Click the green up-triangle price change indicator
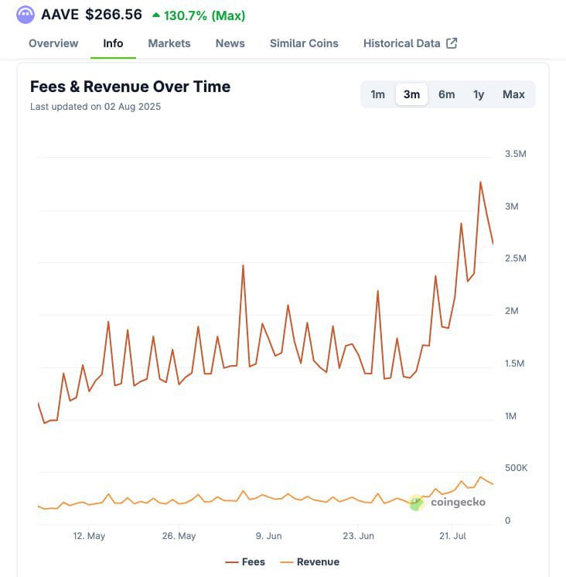The image size is (566, 577). [x=156, y=15]
